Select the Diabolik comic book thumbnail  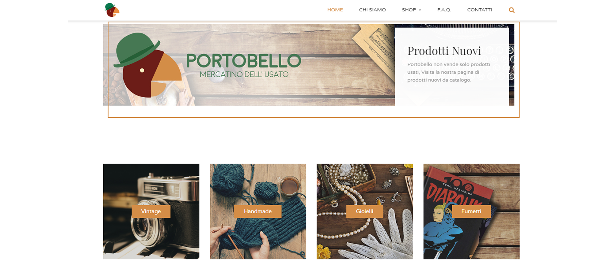point(471,211)
